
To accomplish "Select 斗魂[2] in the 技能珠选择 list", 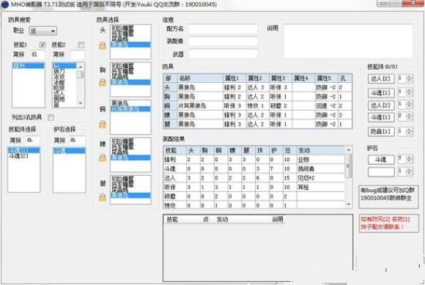I will pos(19,156).
